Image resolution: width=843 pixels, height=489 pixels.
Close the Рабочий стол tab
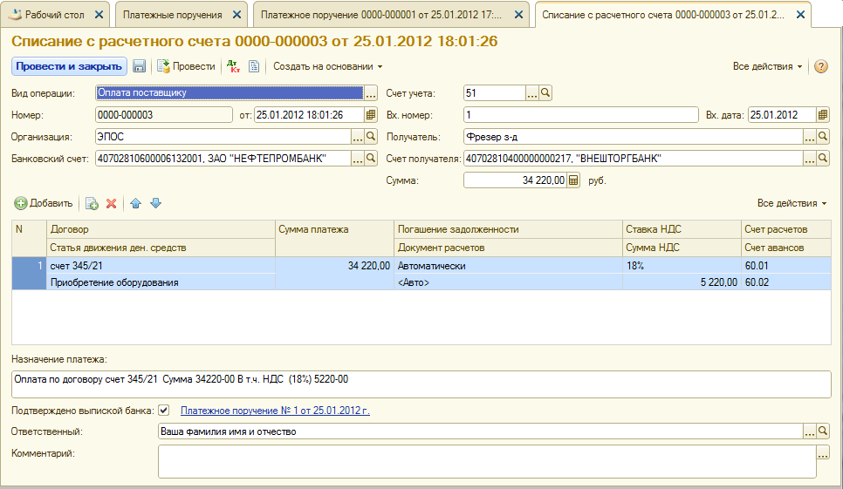click(x=99, y=15)
